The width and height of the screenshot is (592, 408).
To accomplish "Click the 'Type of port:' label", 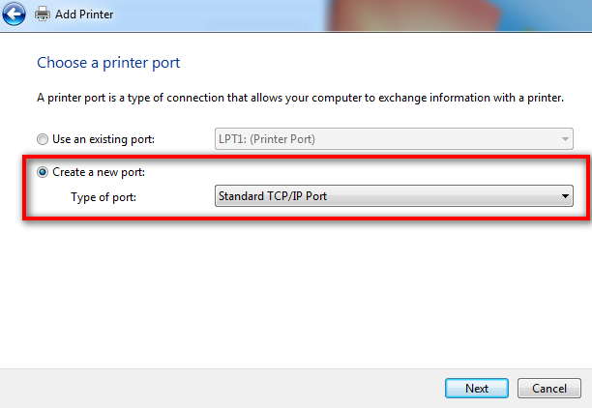I will (x=104, y=197).
